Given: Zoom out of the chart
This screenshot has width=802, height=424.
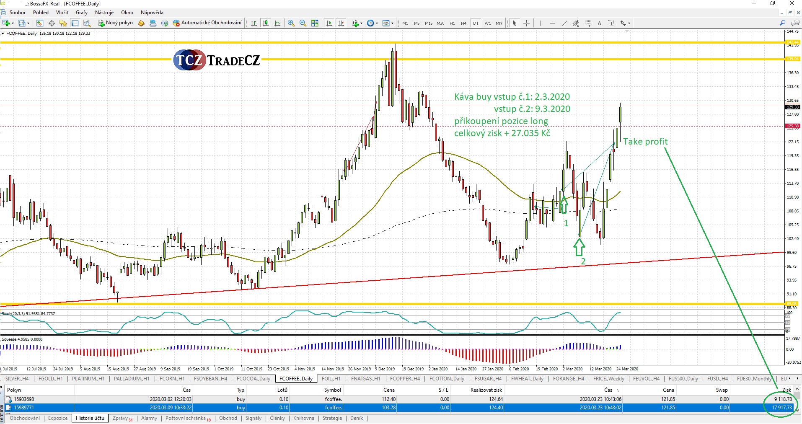Looking at the screenshot, I should pos(303,23).
